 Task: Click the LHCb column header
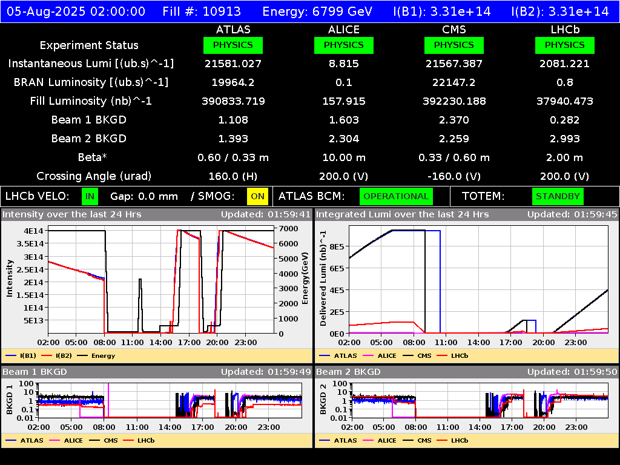pyautogui.click(x=565, y=30)
